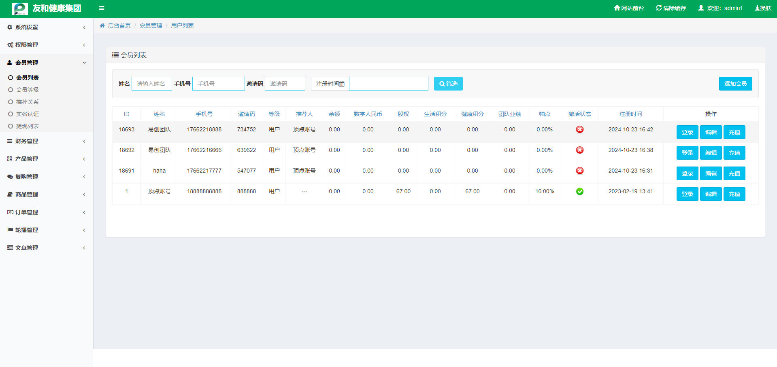
Task: Select 会员等级 in the sidebar submenu
Action: 27,90
